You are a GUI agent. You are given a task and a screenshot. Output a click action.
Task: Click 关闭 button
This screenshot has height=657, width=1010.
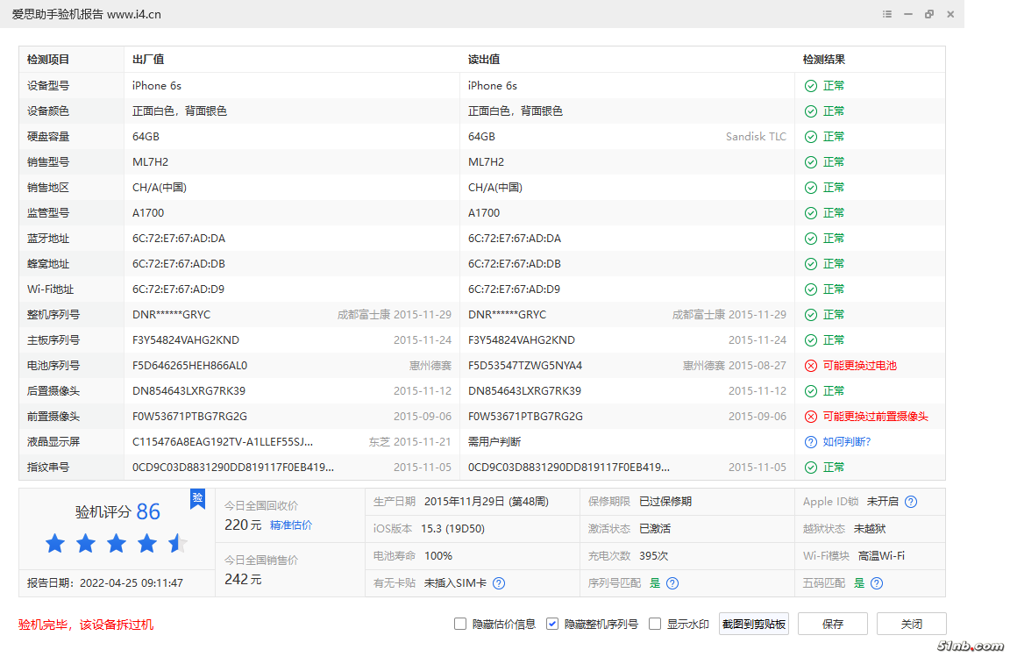pos(912,624)
